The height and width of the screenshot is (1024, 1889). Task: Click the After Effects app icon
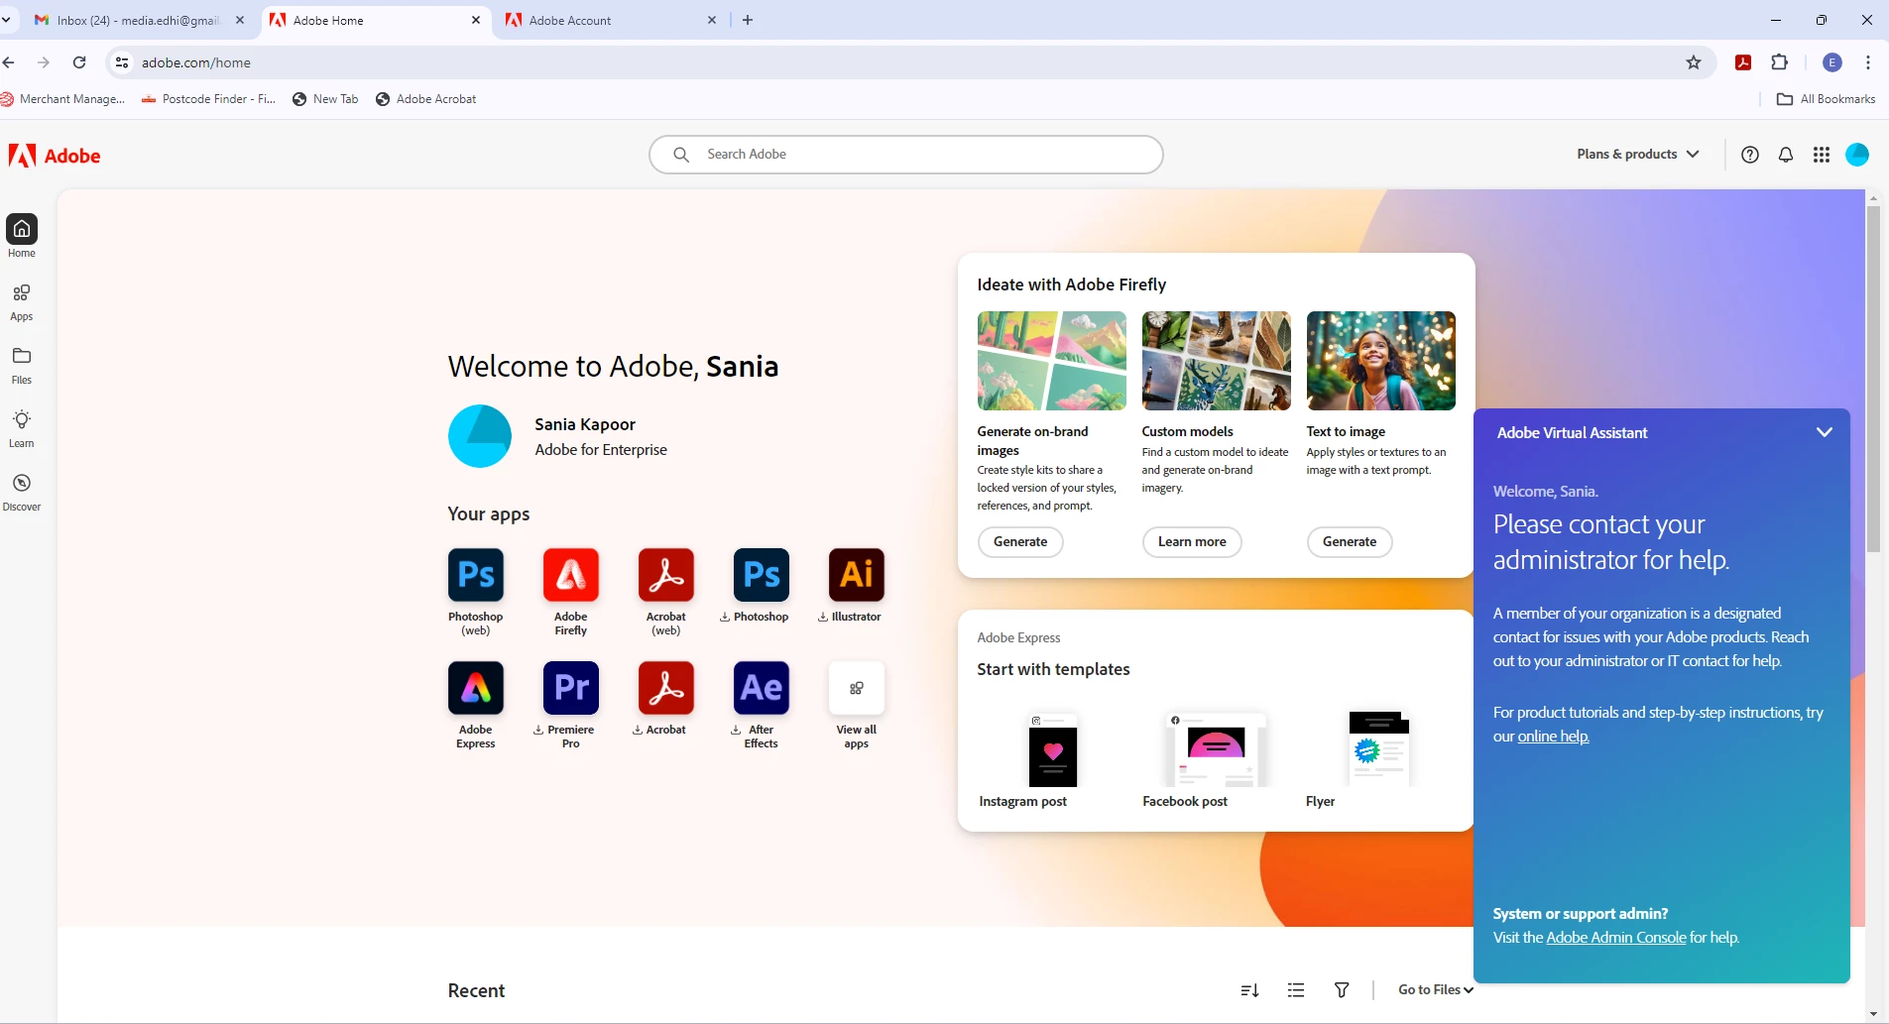click(x=762, y=688)
